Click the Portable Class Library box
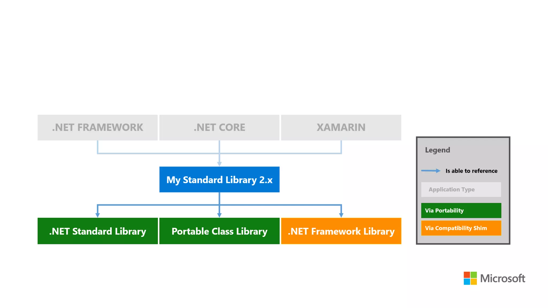This screenshot has height=308, width=548. (x=219, y=231)
